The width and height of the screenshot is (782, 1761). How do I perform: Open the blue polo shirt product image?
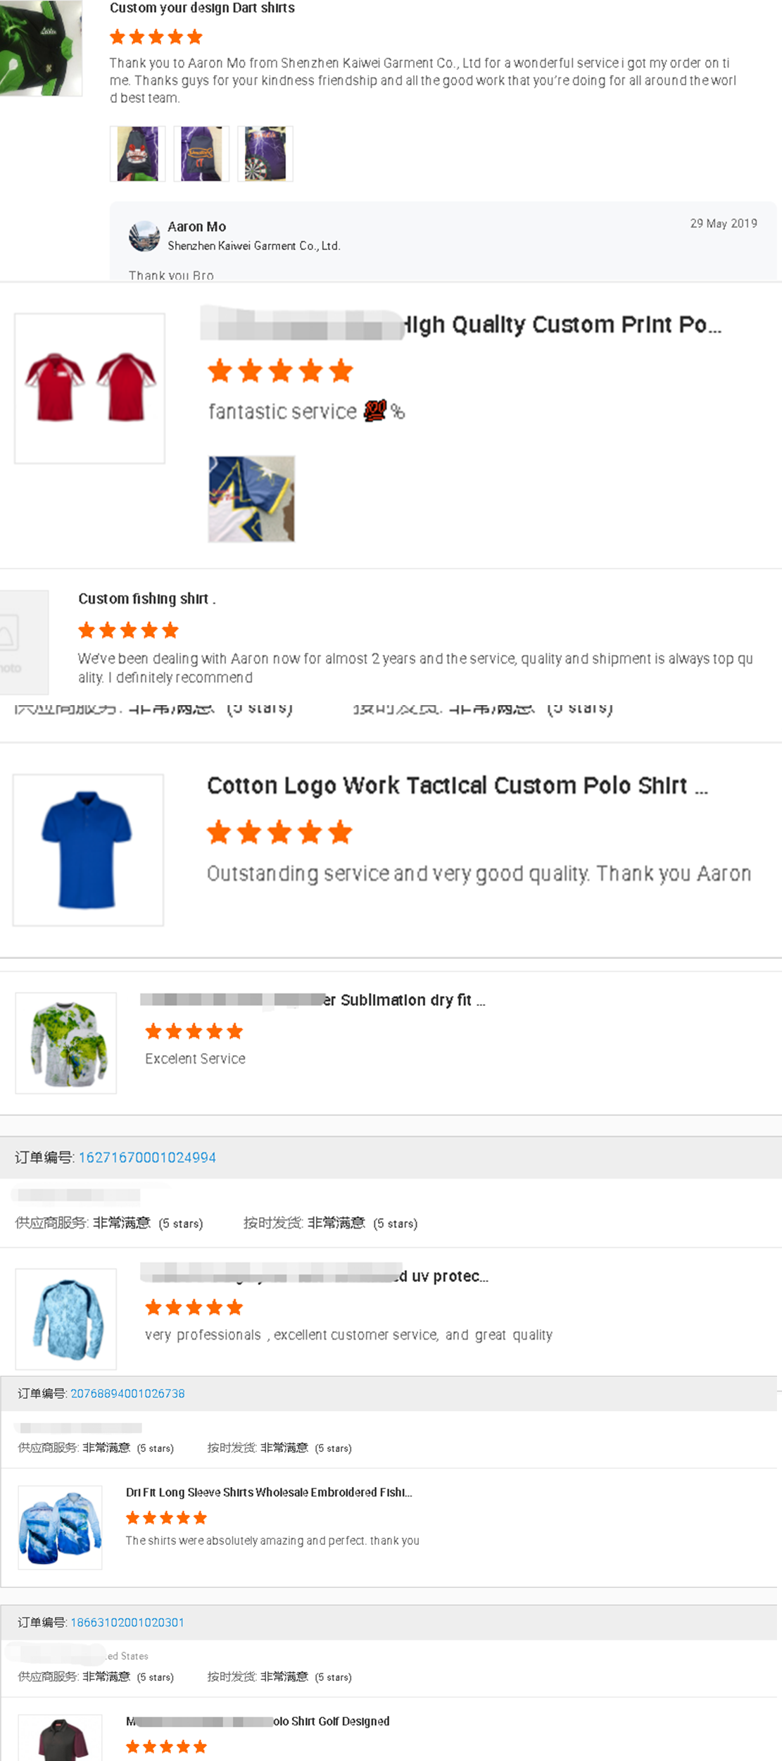click(x=88, y=850)
